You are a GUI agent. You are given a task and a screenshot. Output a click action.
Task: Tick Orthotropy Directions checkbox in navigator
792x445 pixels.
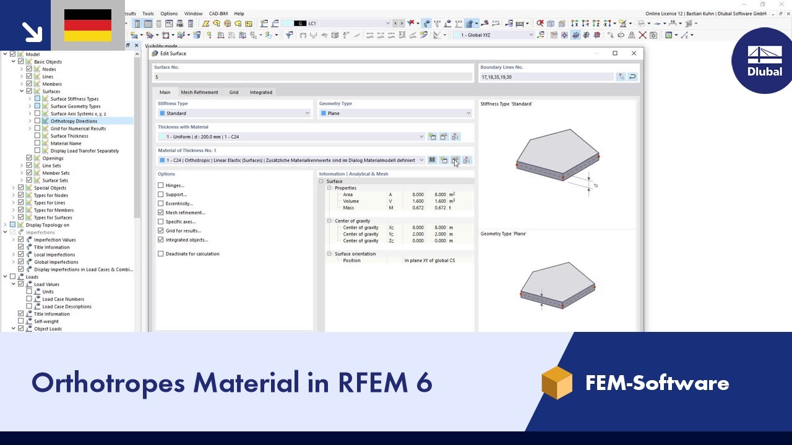click(37, 121)
